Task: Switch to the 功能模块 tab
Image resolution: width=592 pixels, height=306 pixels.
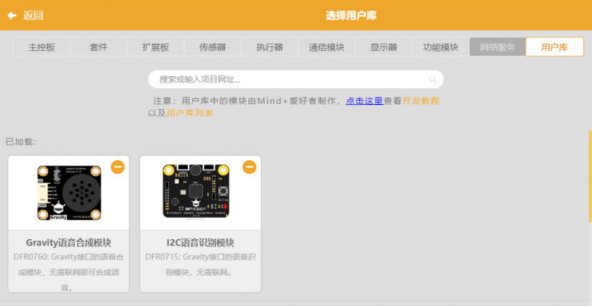Action: (441, 47)
